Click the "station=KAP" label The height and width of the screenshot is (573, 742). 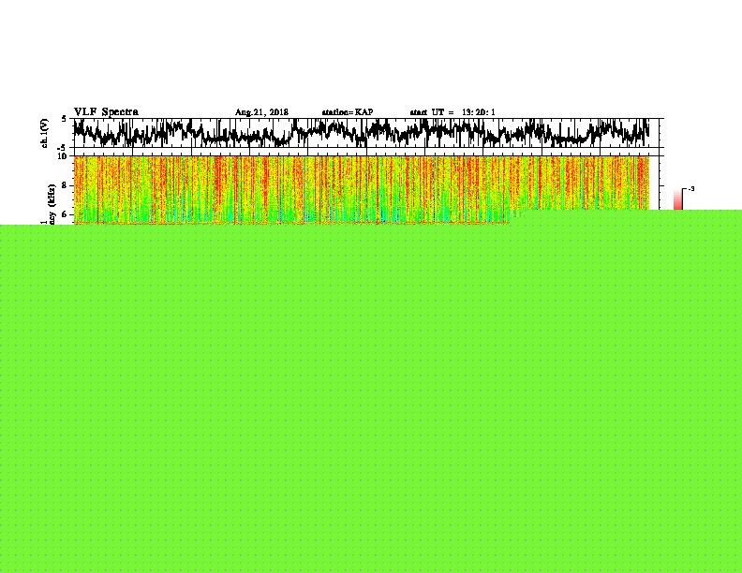coord(348,112)
